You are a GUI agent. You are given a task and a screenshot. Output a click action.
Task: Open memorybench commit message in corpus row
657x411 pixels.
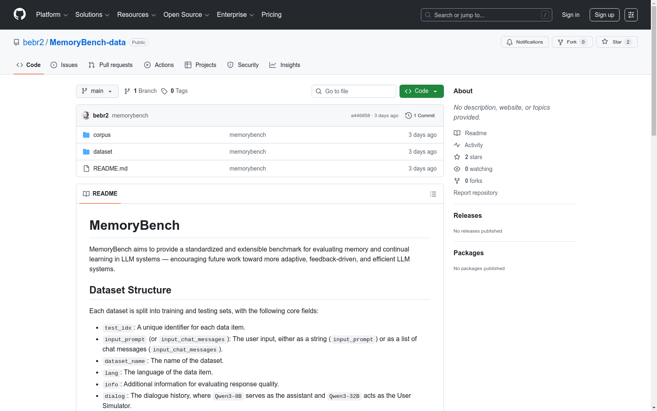(248, 135)
